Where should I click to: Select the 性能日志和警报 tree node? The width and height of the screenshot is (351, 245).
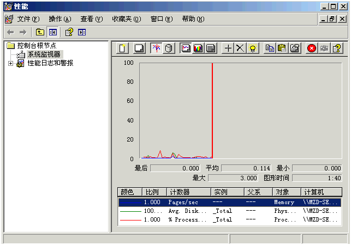[50, 63]
